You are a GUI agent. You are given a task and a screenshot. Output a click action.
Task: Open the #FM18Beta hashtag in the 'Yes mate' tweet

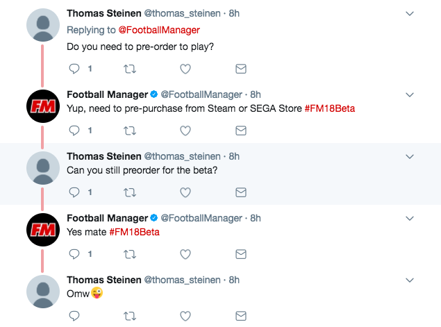(x=135, y=232)
